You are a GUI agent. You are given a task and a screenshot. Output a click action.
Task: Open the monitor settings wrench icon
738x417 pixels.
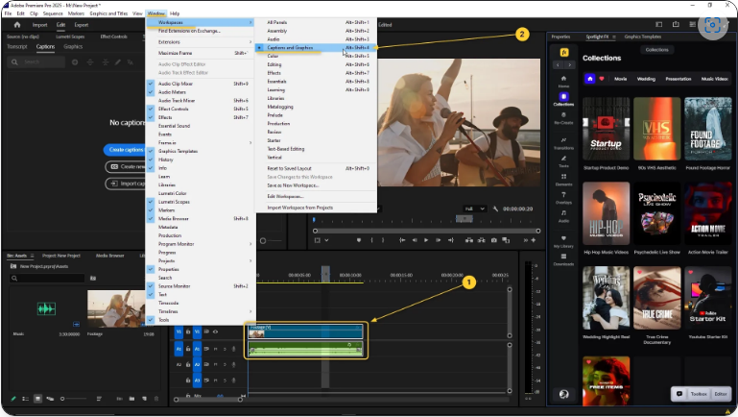coord(495,208)
